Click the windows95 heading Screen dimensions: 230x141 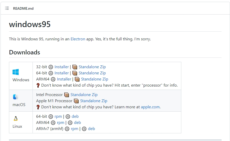pyautogui.click(x=30, y=24)
